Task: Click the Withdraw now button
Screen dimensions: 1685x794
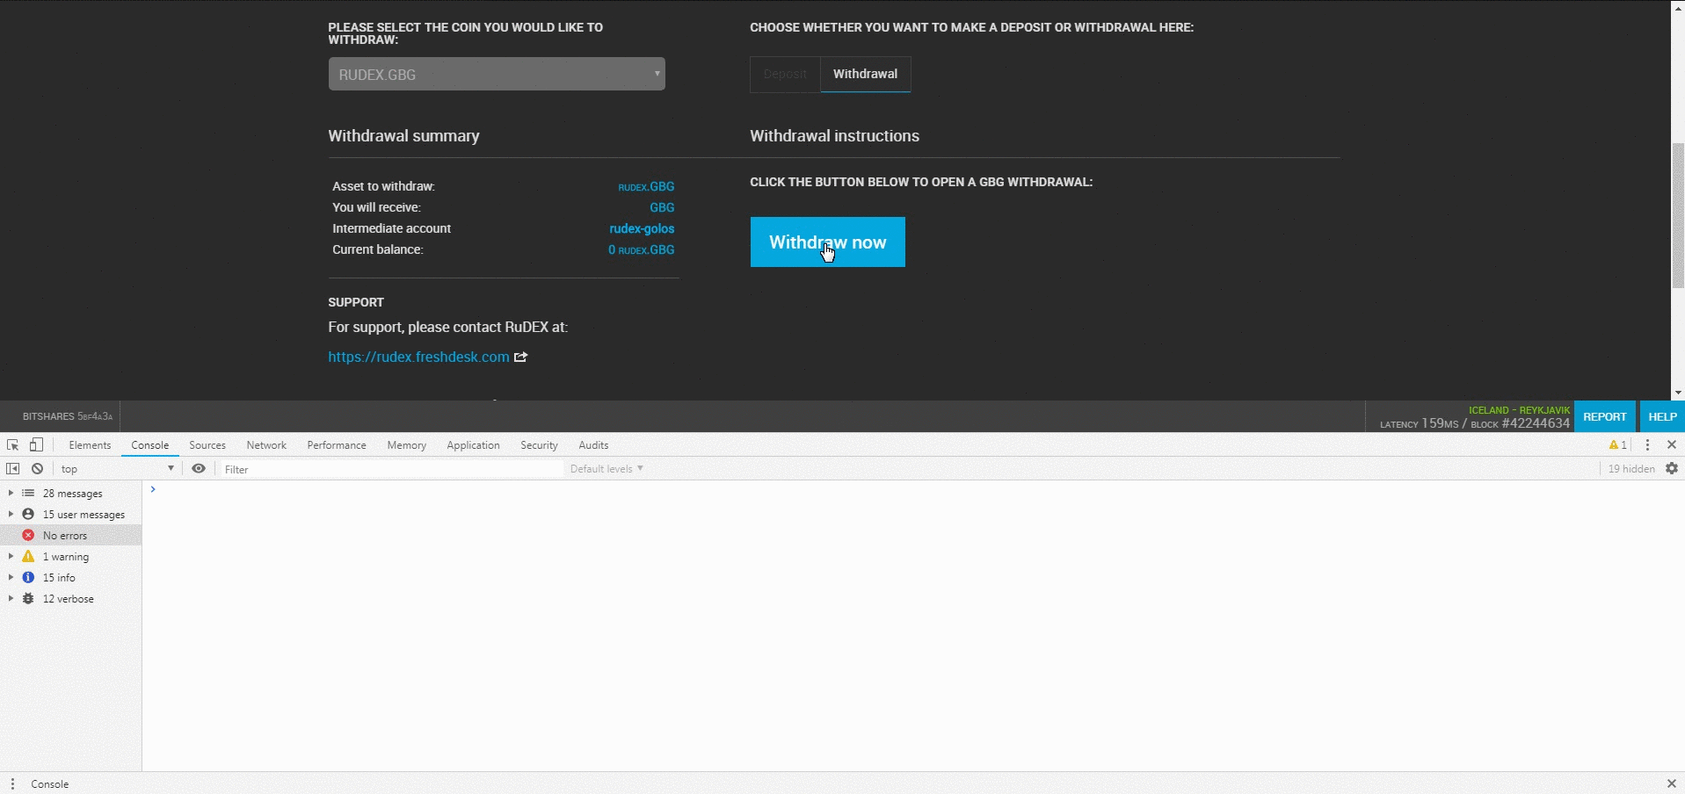Action: pyautogui.click(x=828, y=242)
